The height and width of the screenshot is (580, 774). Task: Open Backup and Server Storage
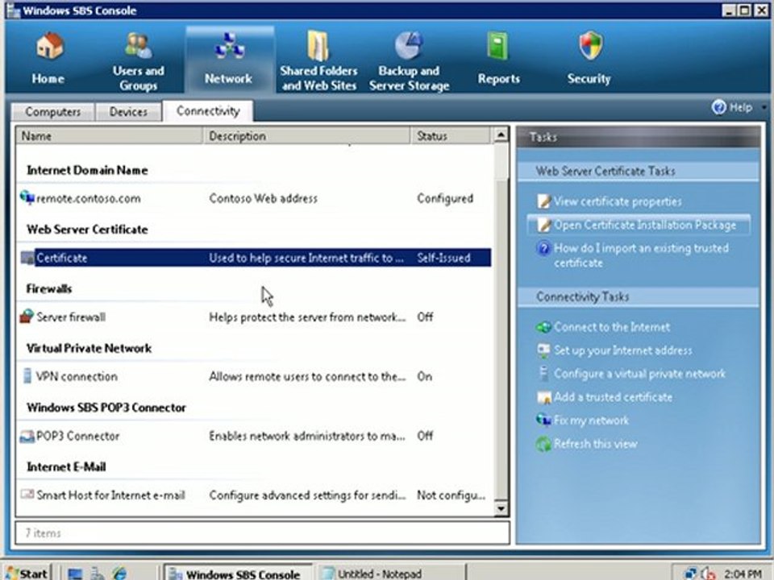[409, 61]
